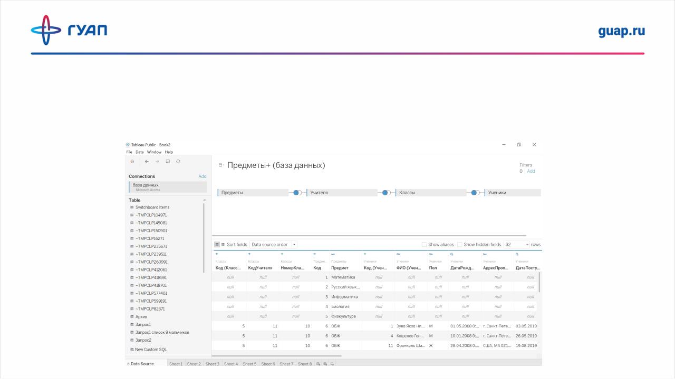
Task: Click the search icon beside Table heading
Action: tap(204, 201)
